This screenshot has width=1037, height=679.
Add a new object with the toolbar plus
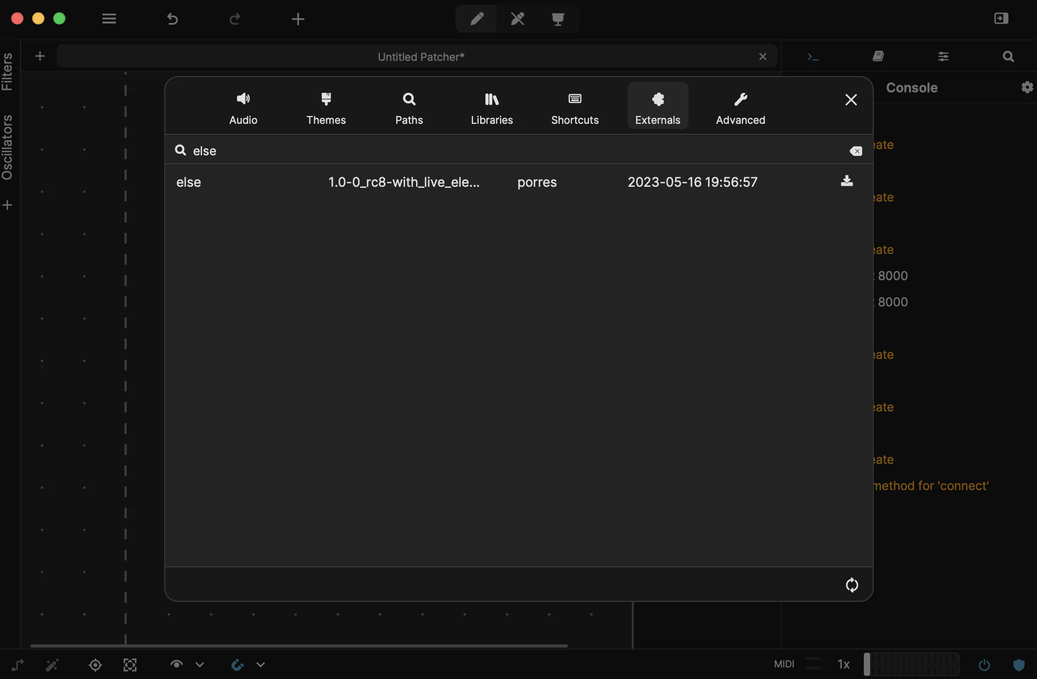pyautogui.click(x=298, y=19)
